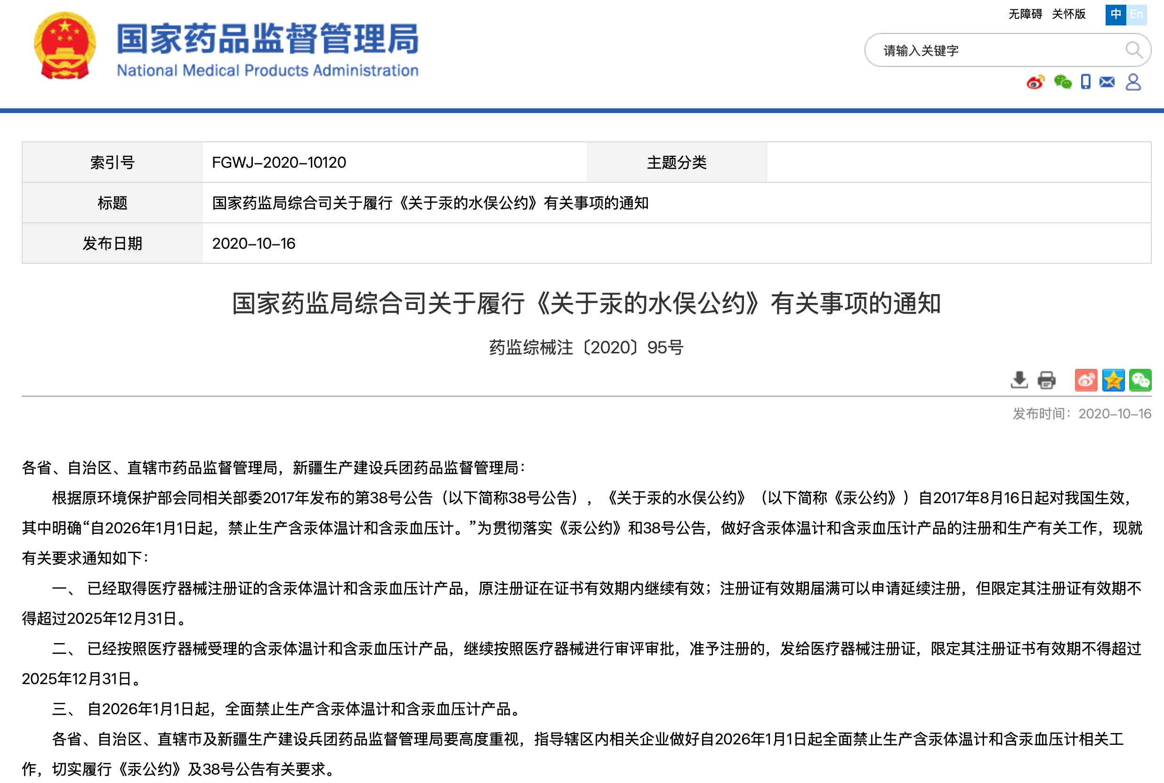Open 无障碍 accessibility mode

point(1025,14)
